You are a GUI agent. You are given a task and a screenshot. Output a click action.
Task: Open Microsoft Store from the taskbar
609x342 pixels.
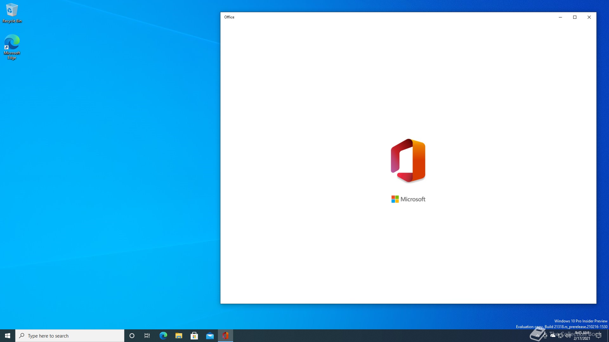point(194,336)
